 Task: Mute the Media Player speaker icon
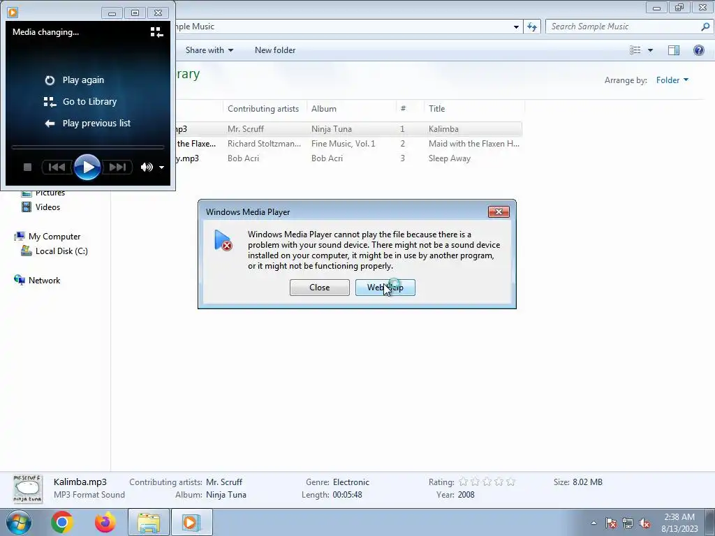(147, 167)
